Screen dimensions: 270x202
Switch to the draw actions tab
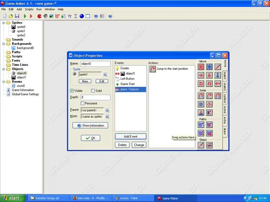coord(225,131)
